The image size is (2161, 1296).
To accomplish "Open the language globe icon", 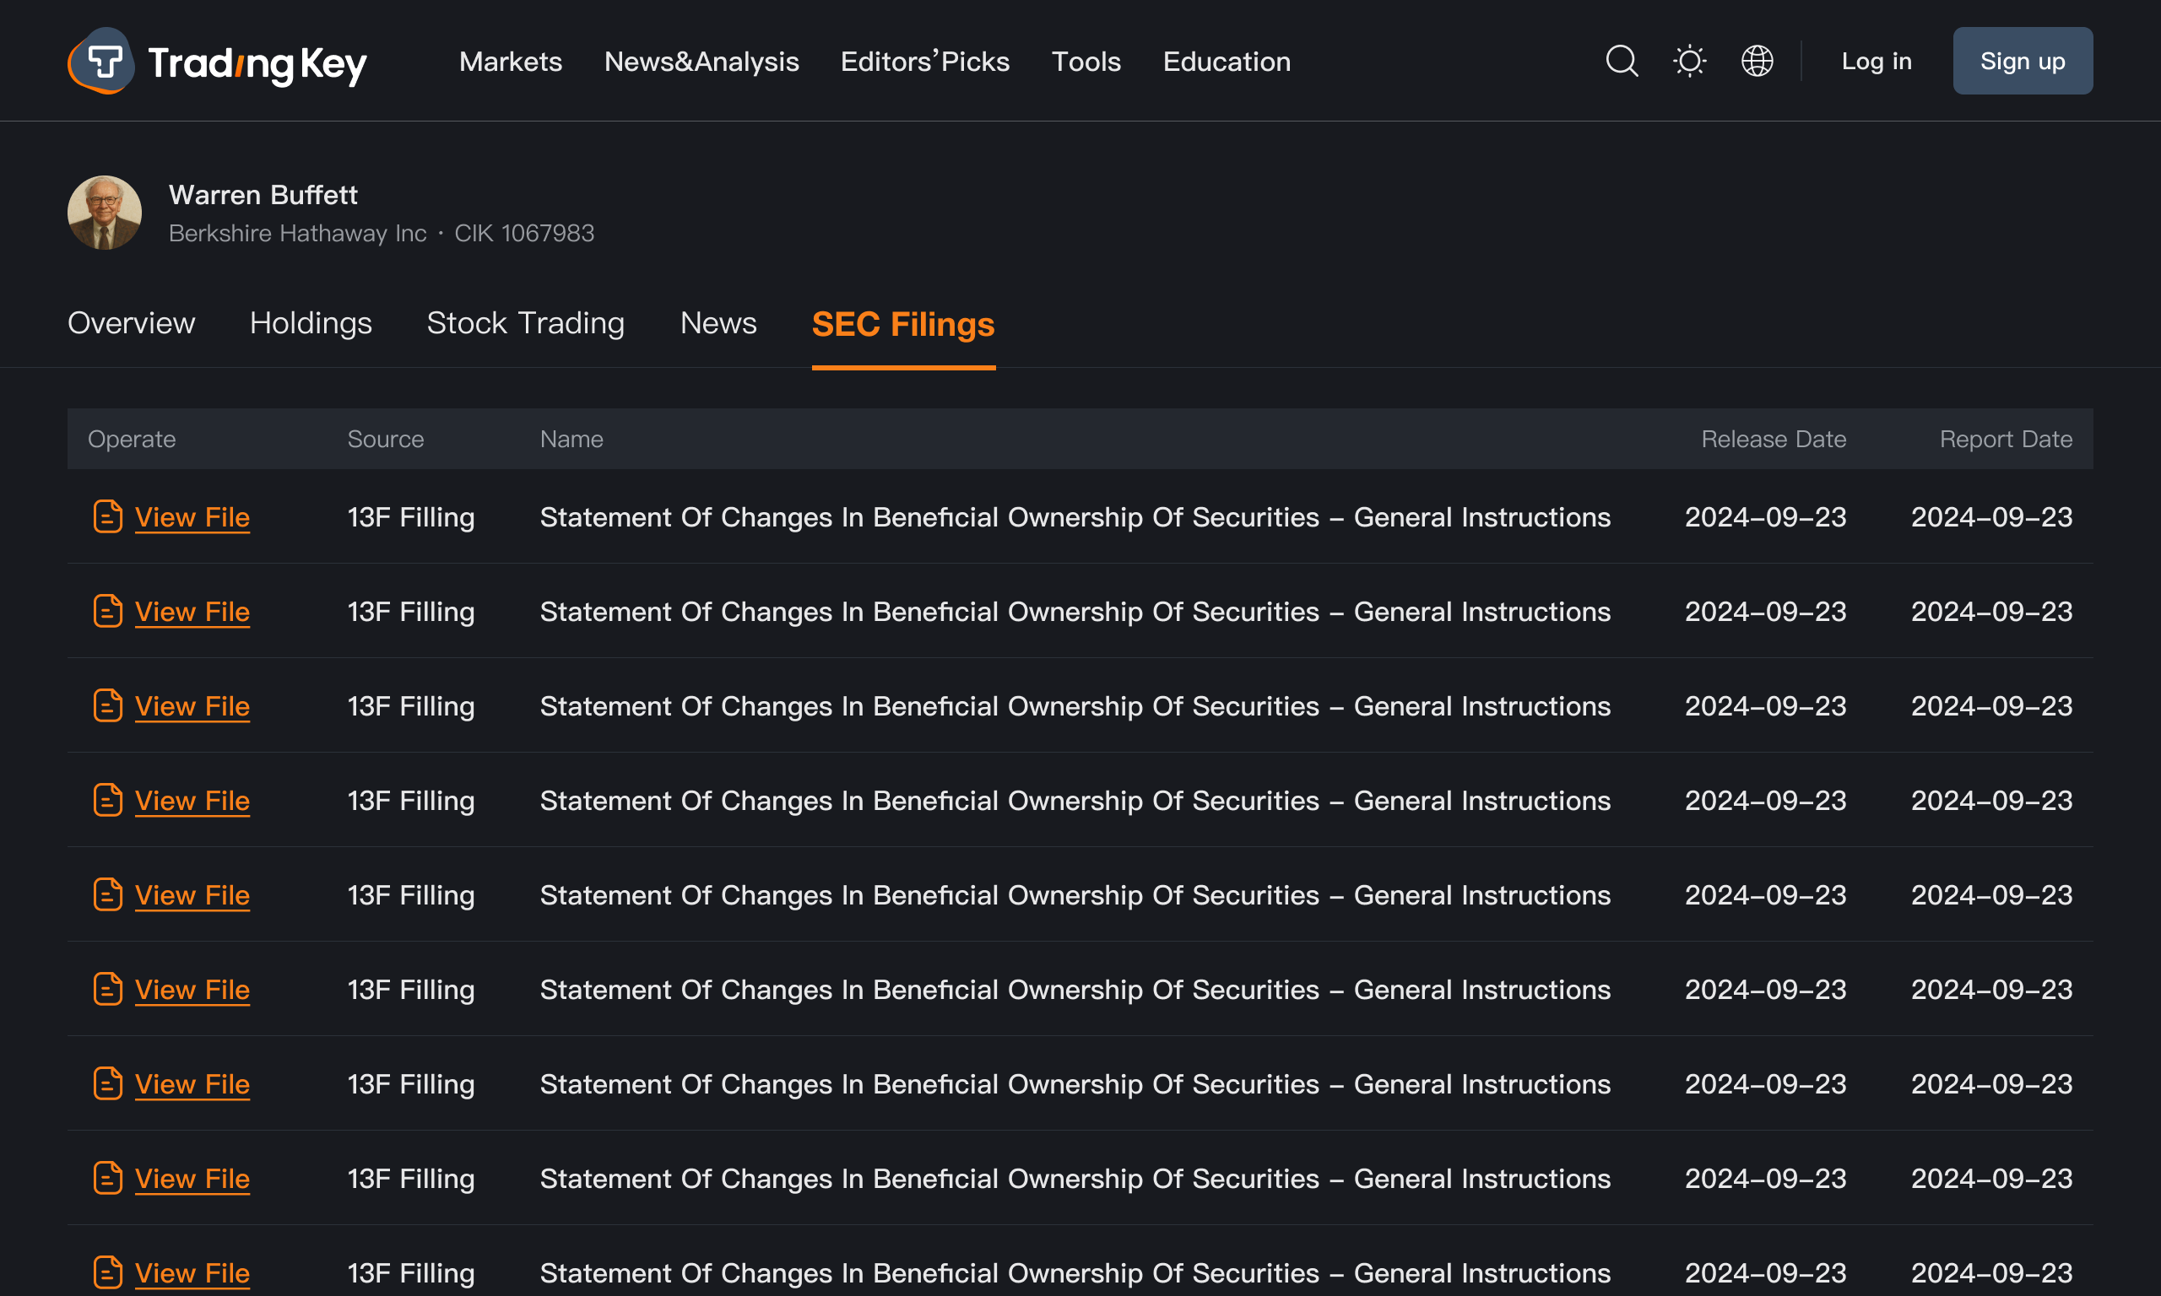I will (x=1757, y=61).
